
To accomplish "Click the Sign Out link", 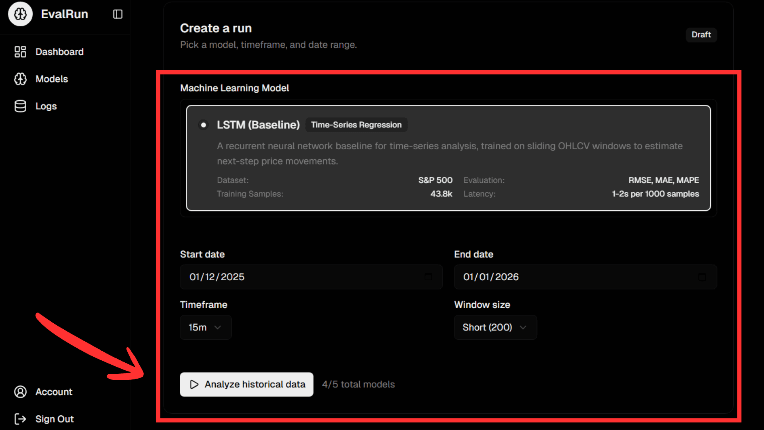I will coord(55,419).
